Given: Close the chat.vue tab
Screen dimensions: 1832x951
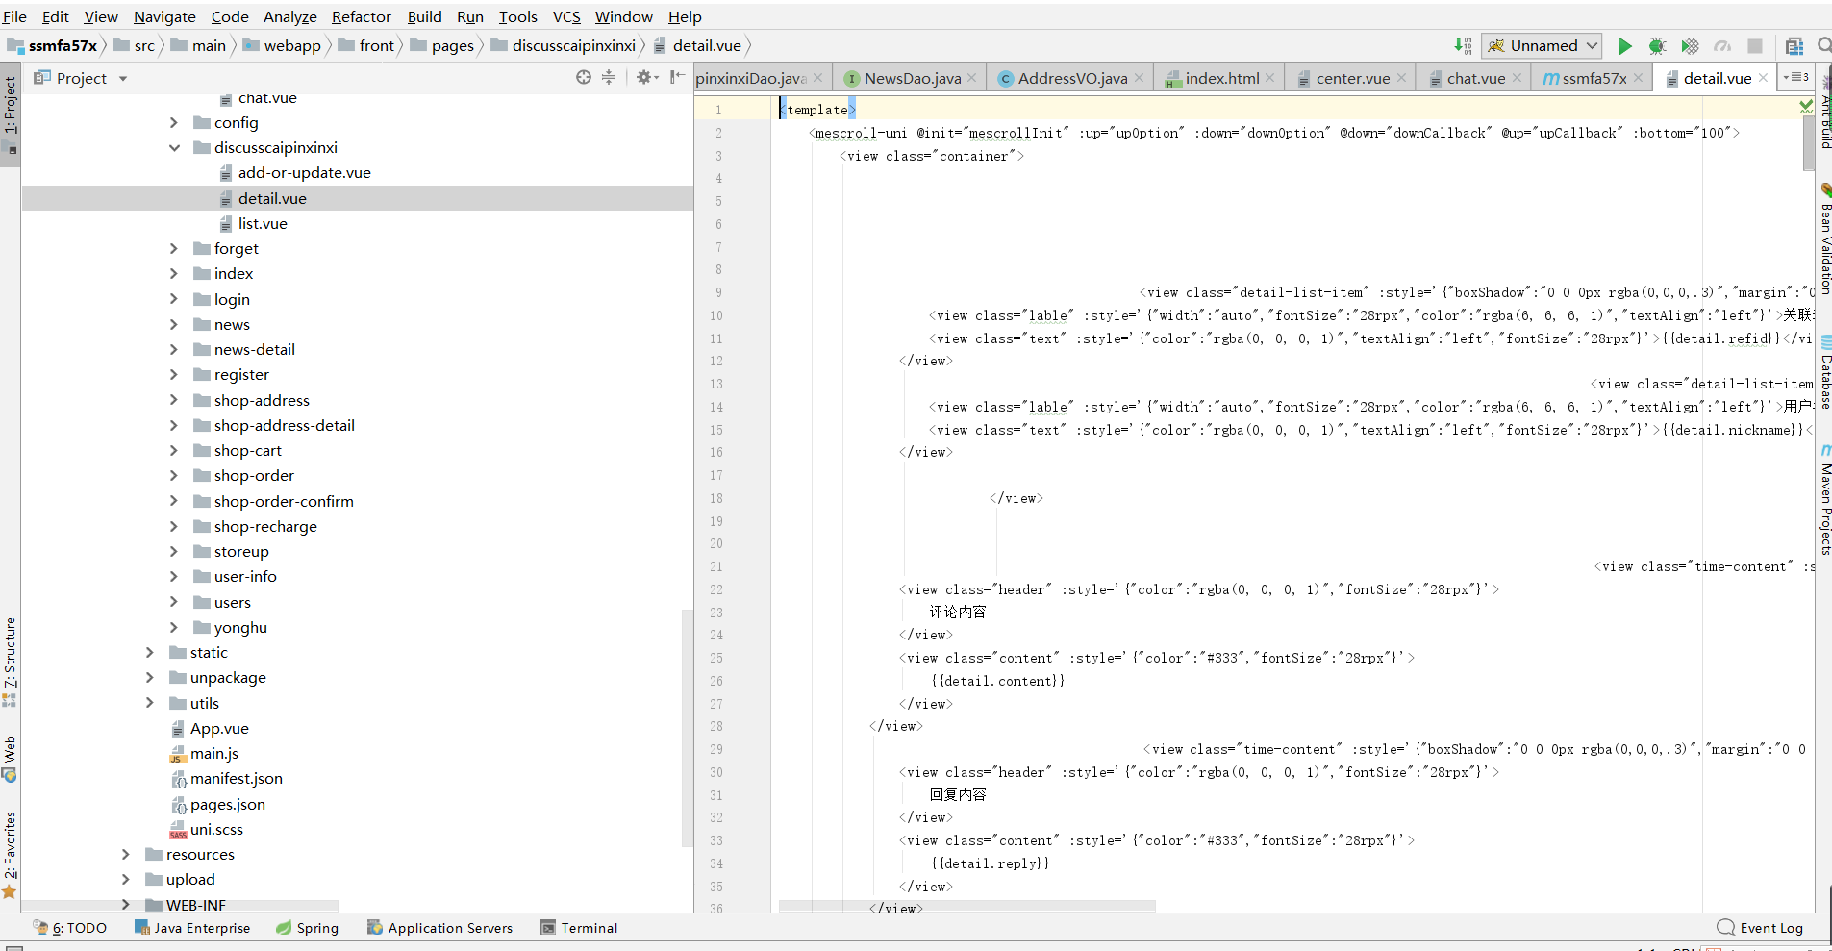Looking at the screenshot, I should 1517,78.
